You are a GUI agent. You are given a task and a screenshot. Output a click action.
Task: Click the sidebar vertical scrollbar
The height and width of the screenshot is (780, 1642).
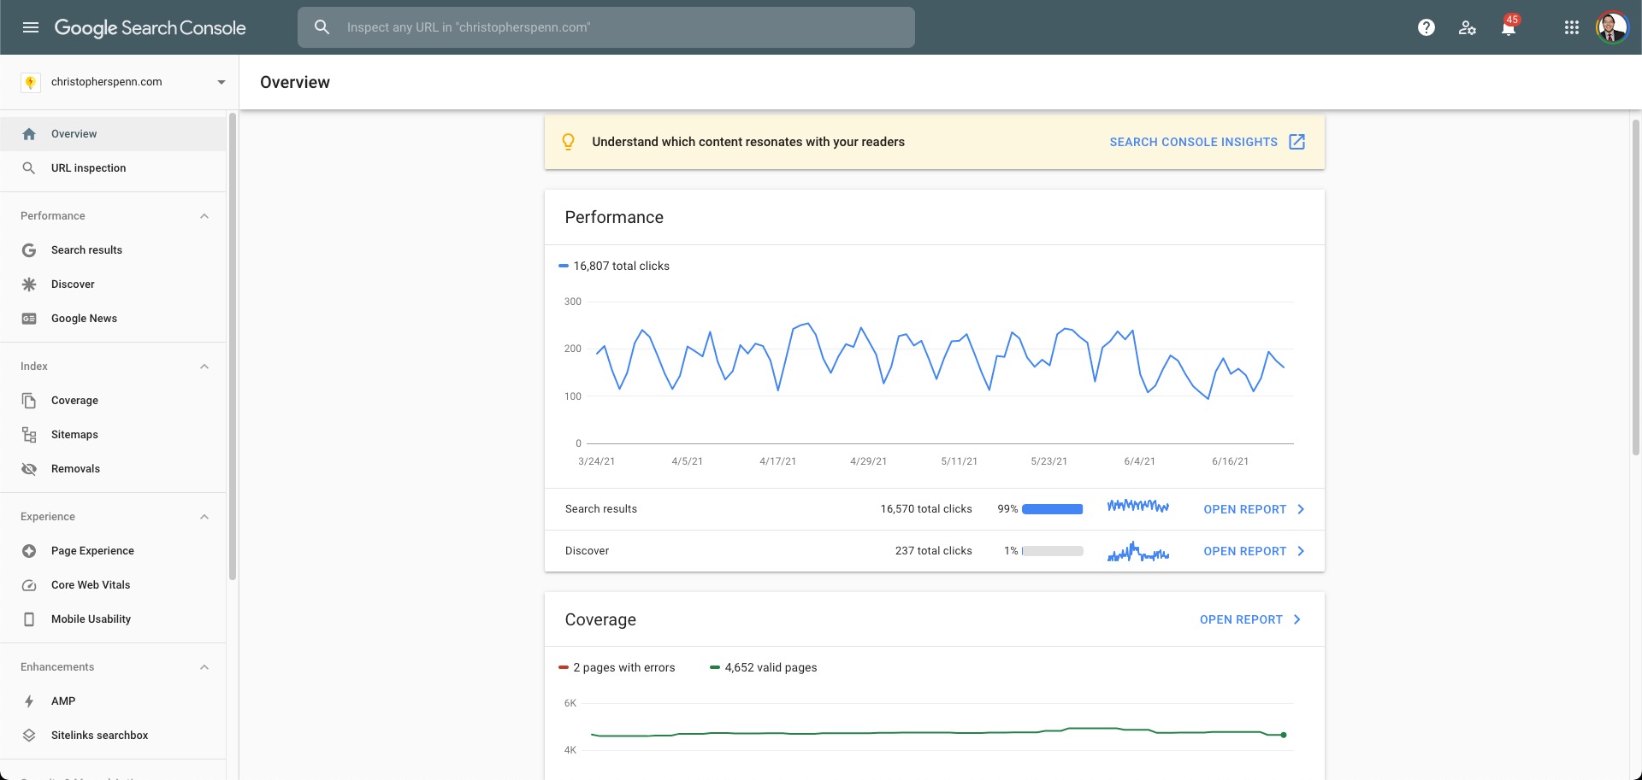[232, 346]
